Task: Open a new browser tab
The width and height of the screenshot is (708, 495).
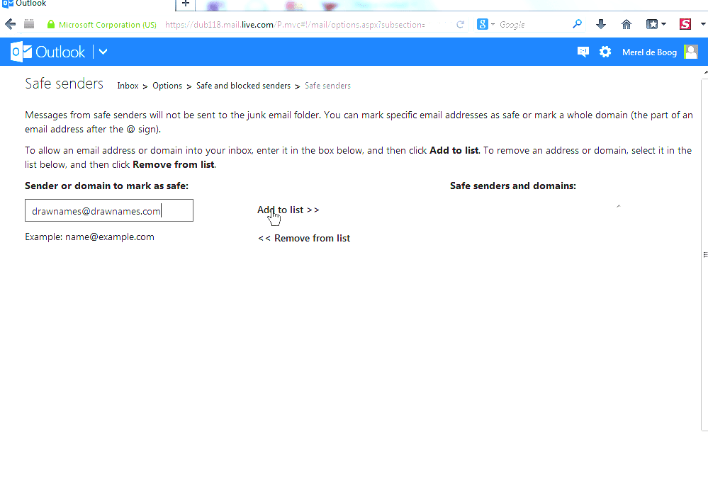Action: point(184,4)
